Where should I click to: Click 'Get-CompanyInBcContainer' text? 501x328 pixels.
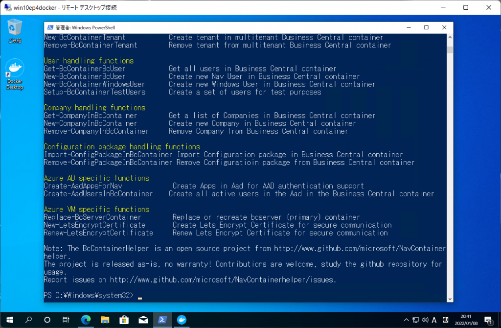click(91, 116)
